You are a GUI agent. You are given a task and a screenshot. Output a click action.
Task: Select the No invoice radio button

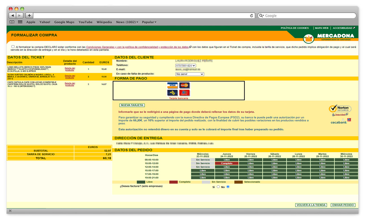[228, 187]
